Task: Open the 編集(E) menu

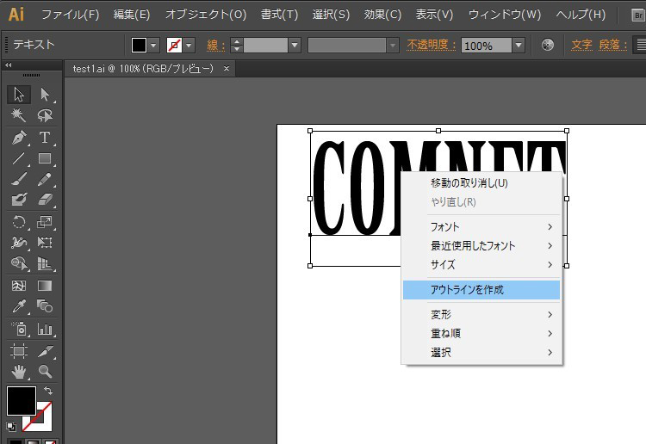Action: 132,15
